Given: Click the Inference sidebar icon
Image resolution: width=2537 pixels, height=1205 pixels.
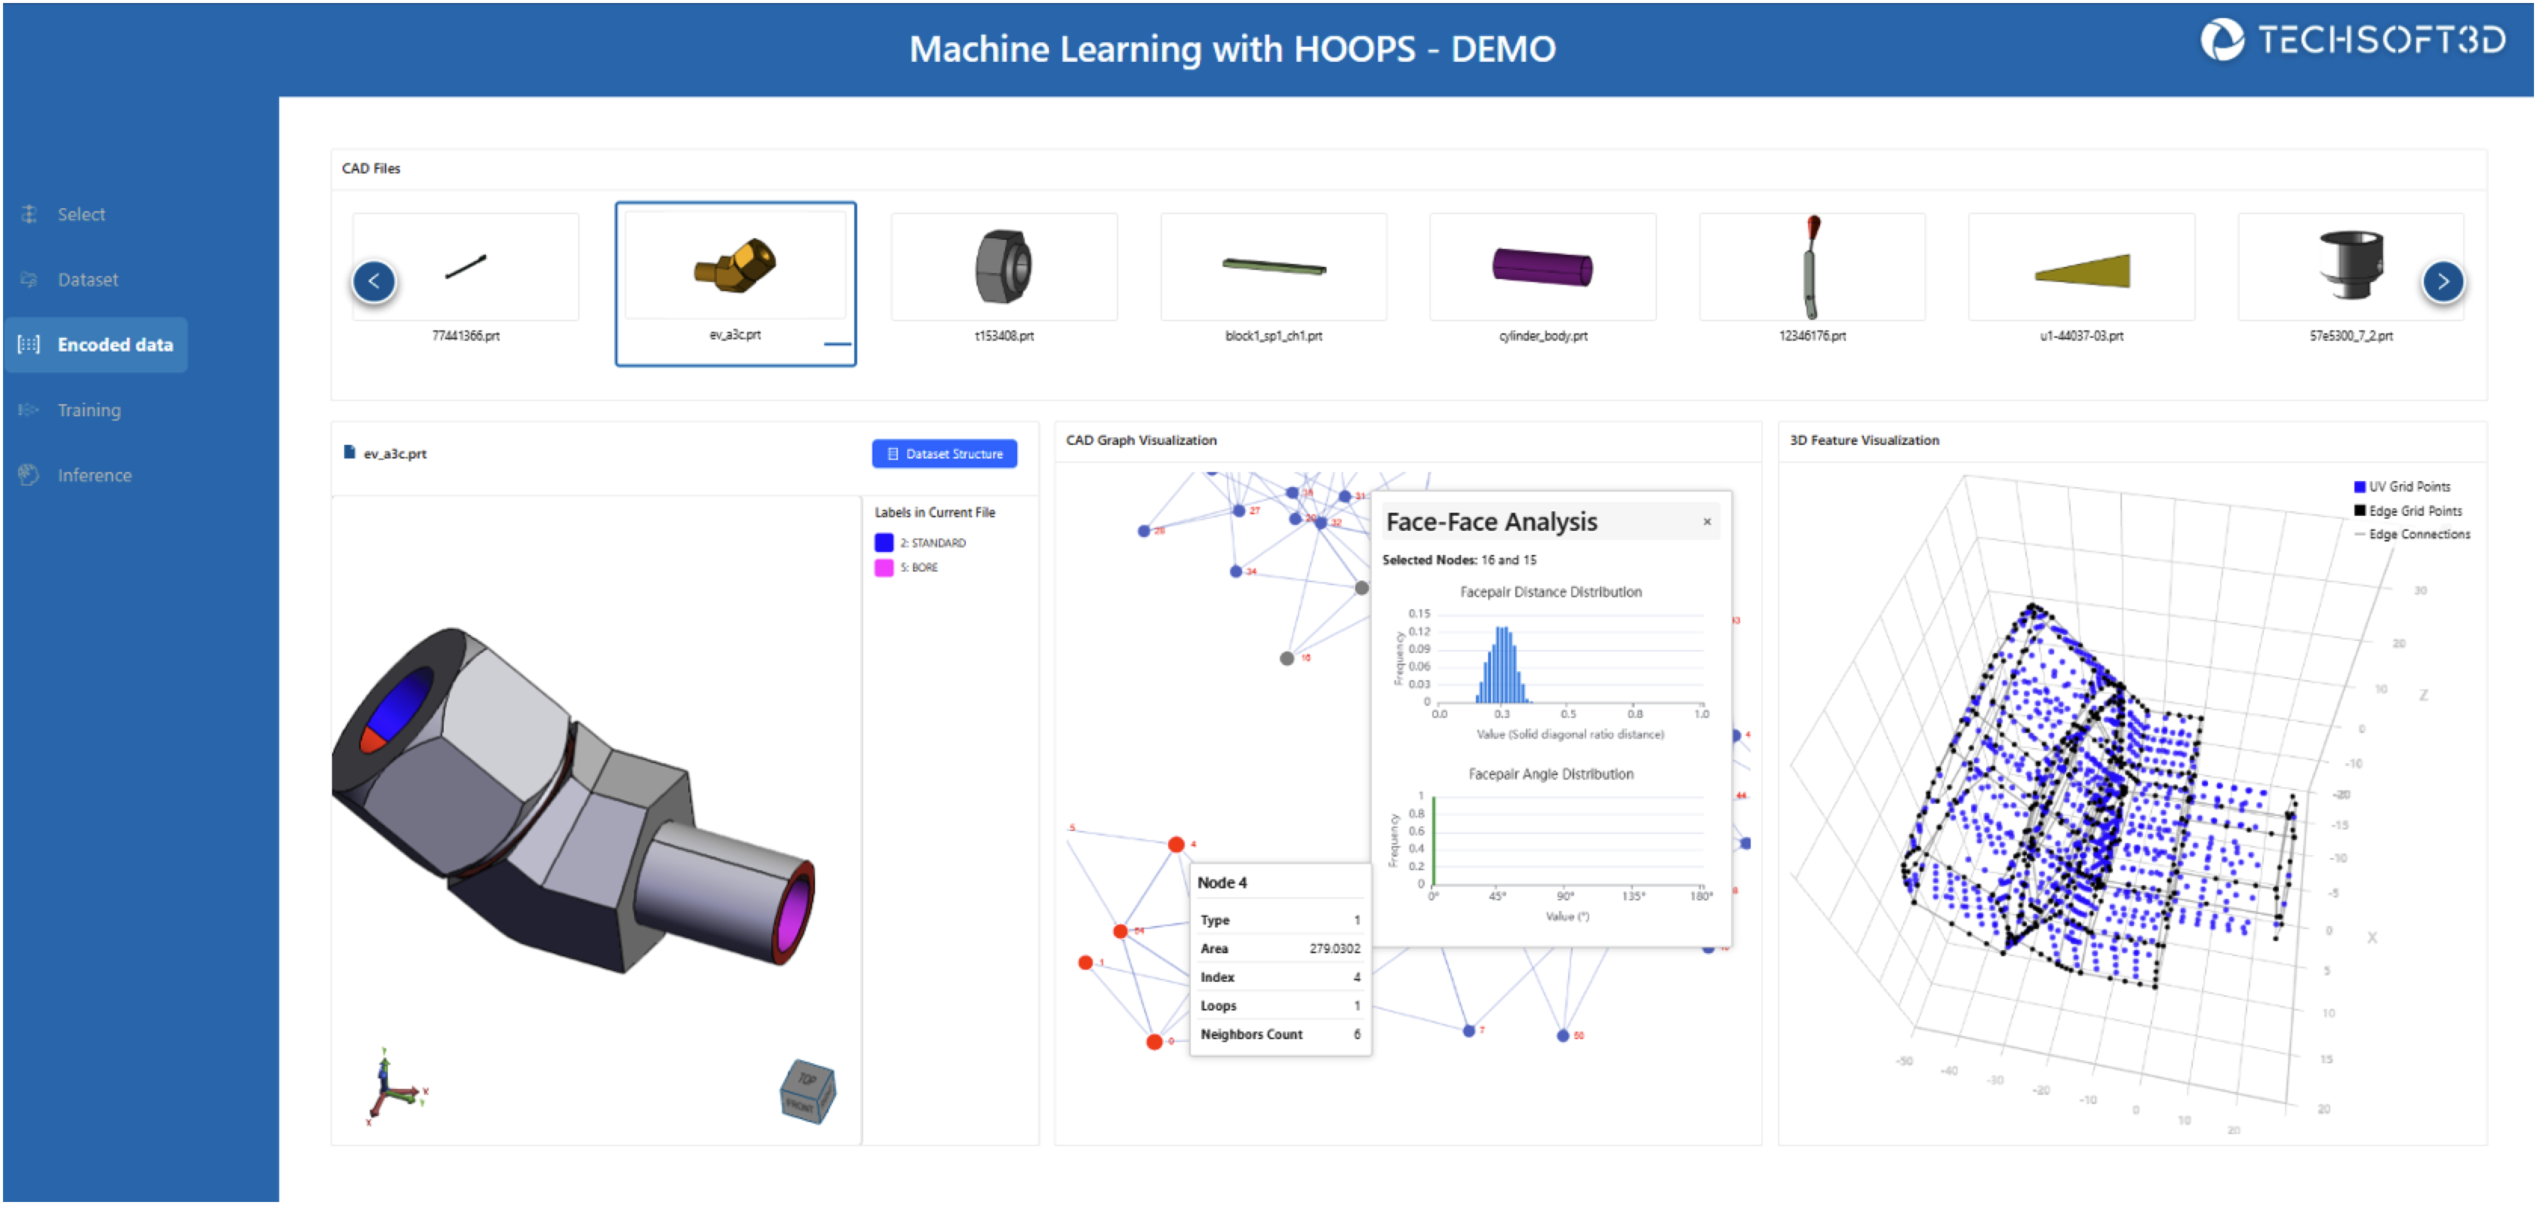Looking at the screenshot, I should point(29,474).
